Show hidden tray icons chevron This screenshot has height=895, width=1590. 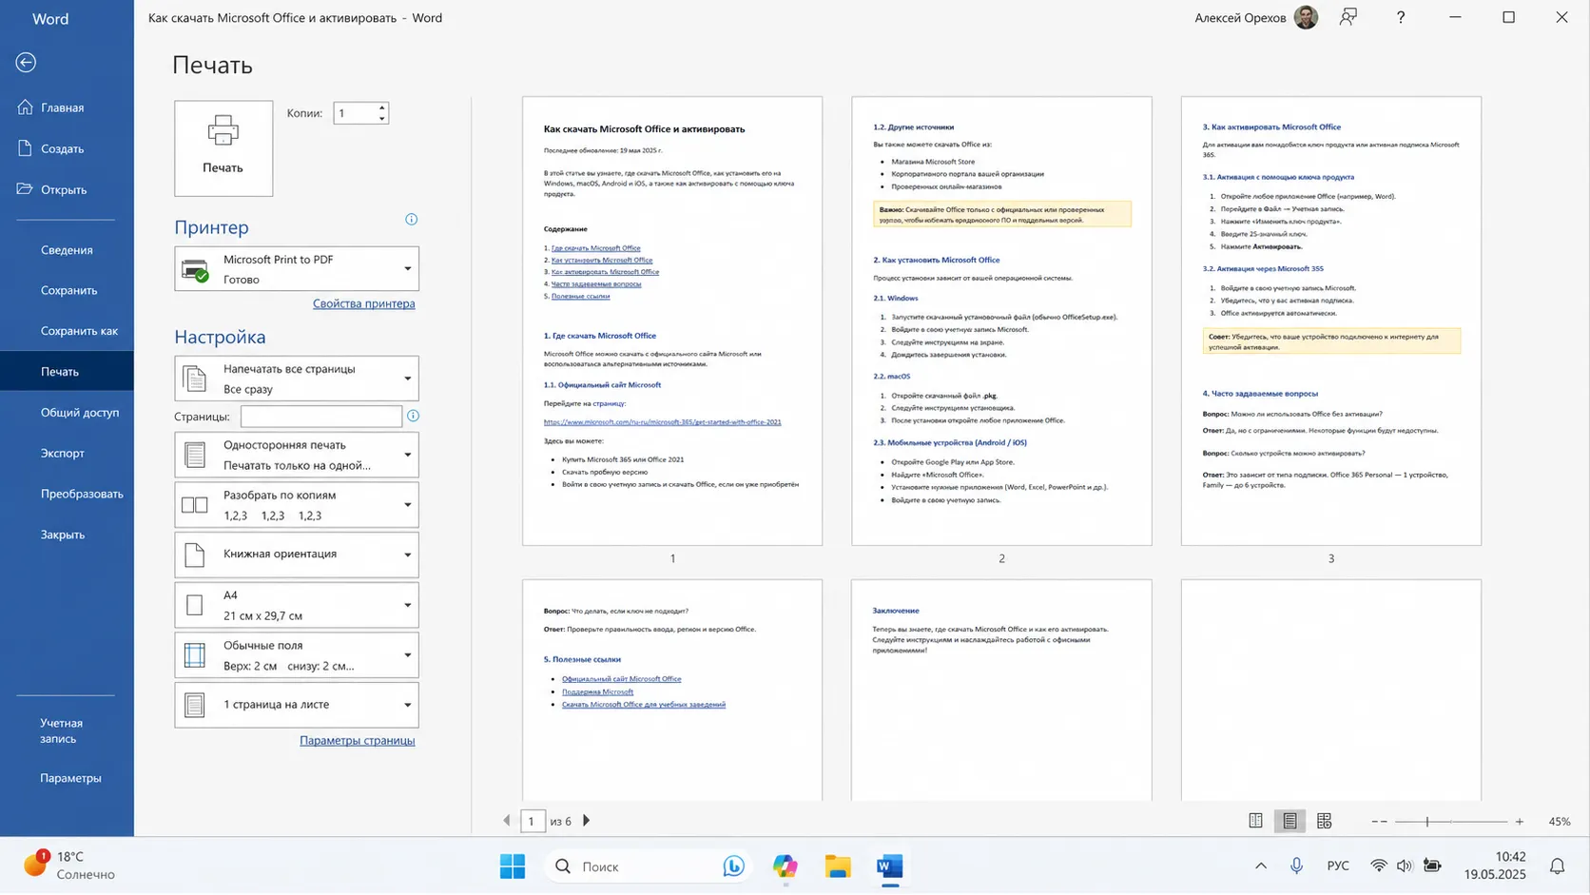pyautogui.click(x=1261, y=866)
